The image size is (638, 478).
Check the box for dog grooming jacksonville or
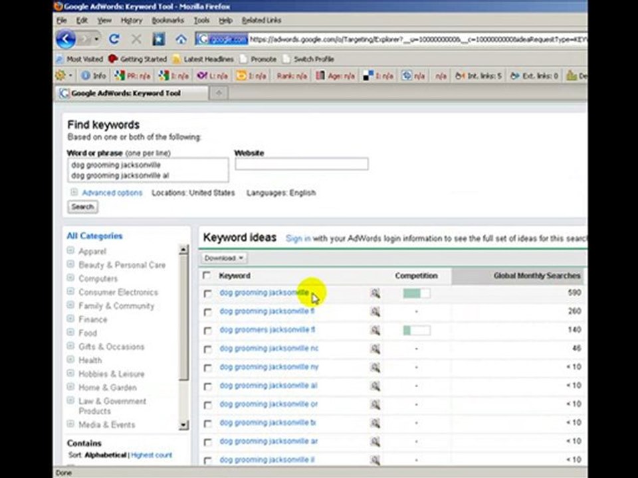coord(207,405)
